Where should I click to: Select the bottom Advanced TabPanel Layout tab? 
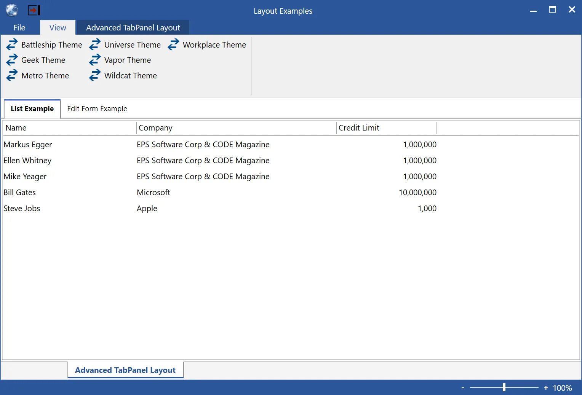(x=125, y=370)
